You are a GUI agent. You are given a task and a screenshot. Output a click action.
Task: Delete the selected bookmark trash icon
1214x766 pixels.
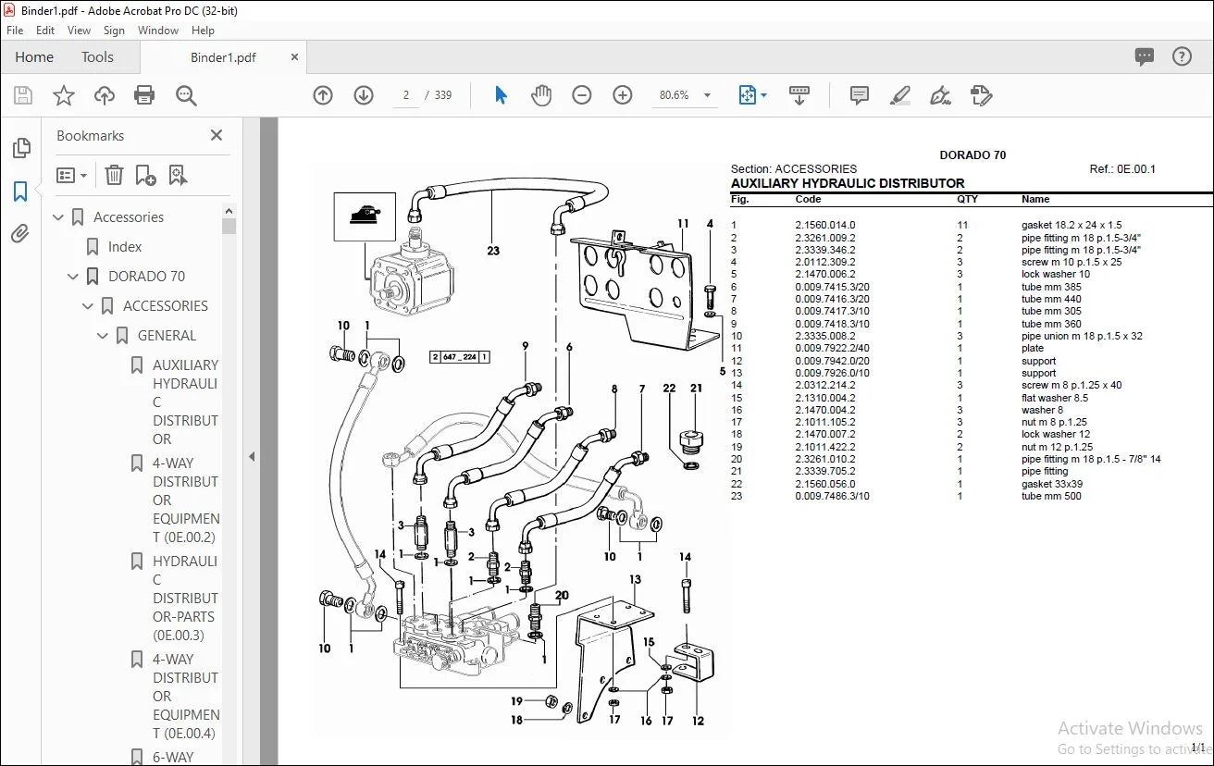point(114,175)
